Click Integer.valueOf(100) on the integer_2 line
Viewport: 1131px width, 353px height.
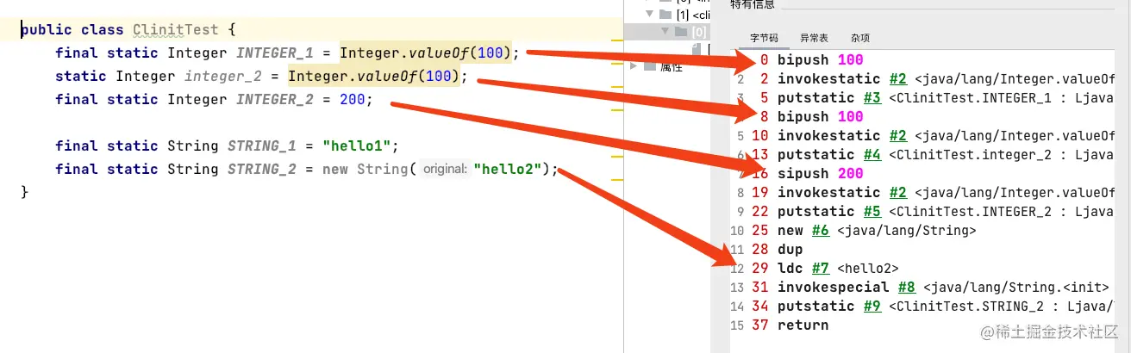(x=374, y=76)
